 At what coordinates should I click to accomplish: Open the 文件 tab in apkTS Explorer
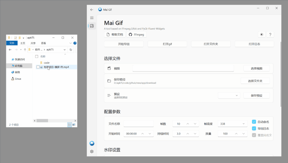[x=12, y=43]
